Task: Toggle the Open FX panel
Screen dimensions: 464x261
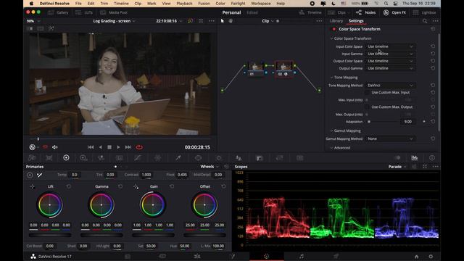Action: [394, 12]
